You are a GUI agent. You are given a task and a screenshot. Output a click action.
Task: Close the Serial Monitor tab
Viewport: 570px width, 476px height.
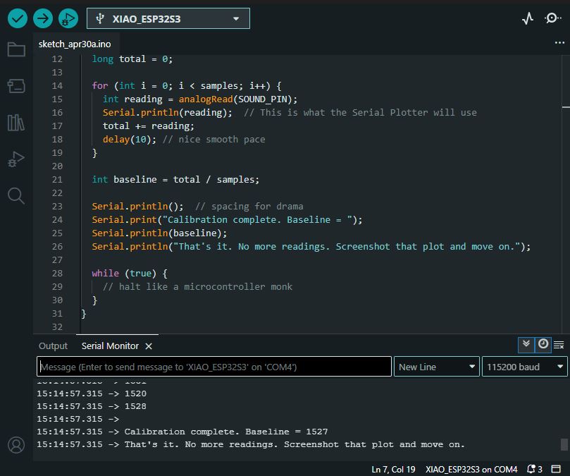(149, 346)
